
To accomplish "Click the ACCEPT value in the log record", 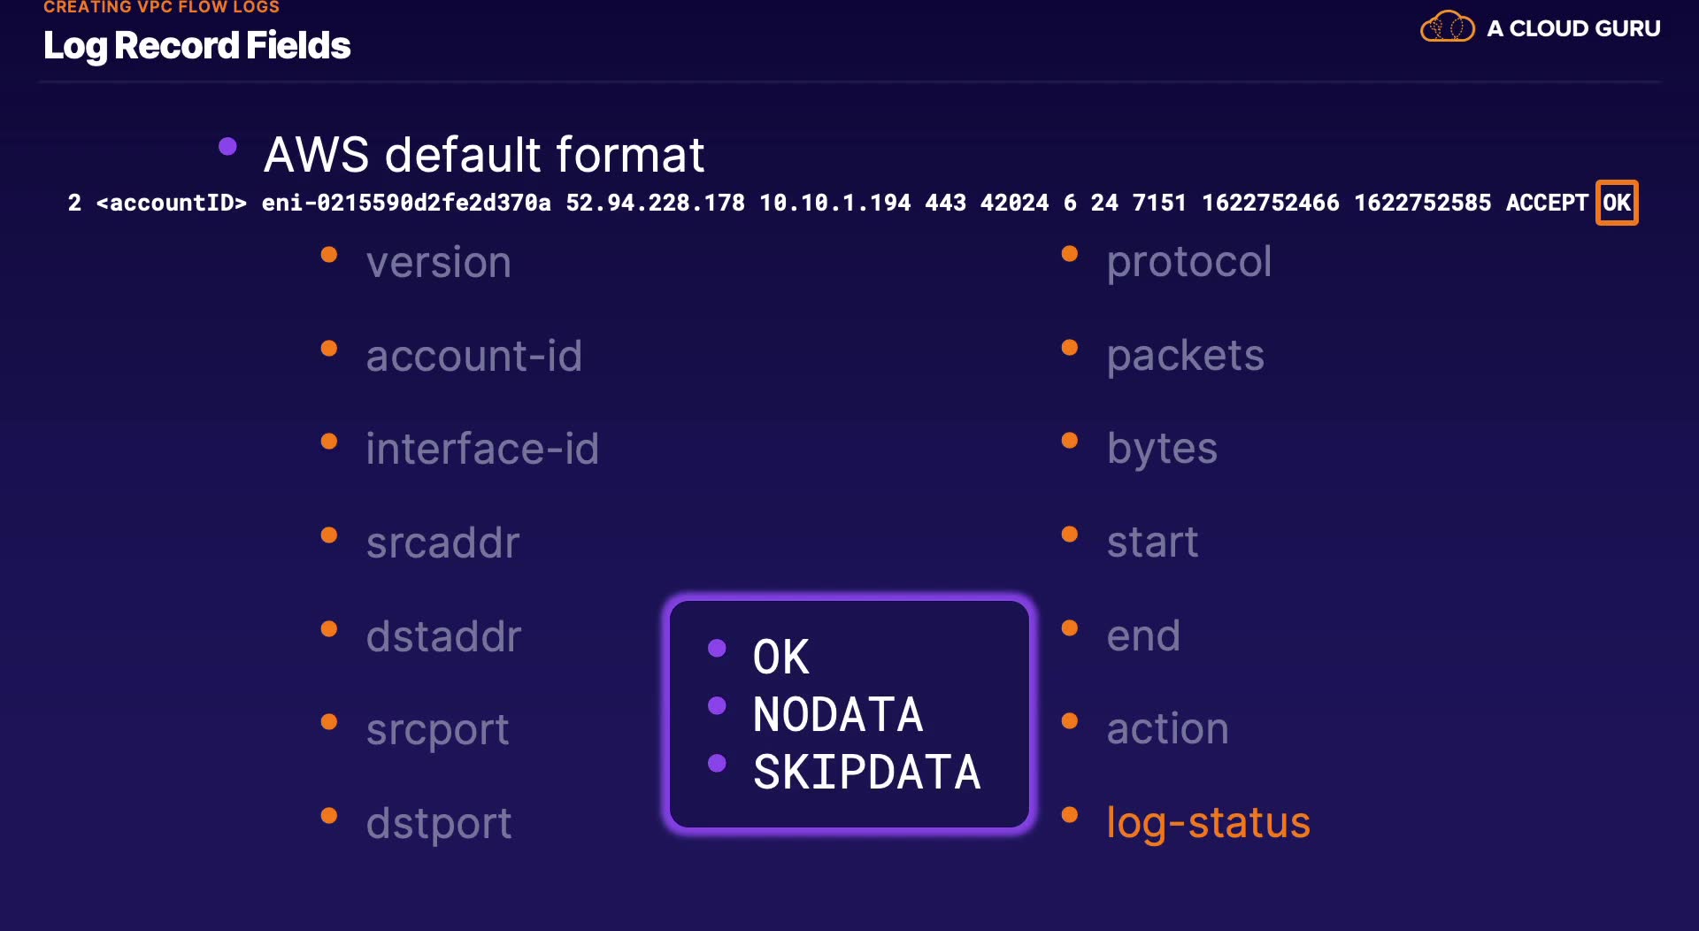I will click(x=1546, y=203).
